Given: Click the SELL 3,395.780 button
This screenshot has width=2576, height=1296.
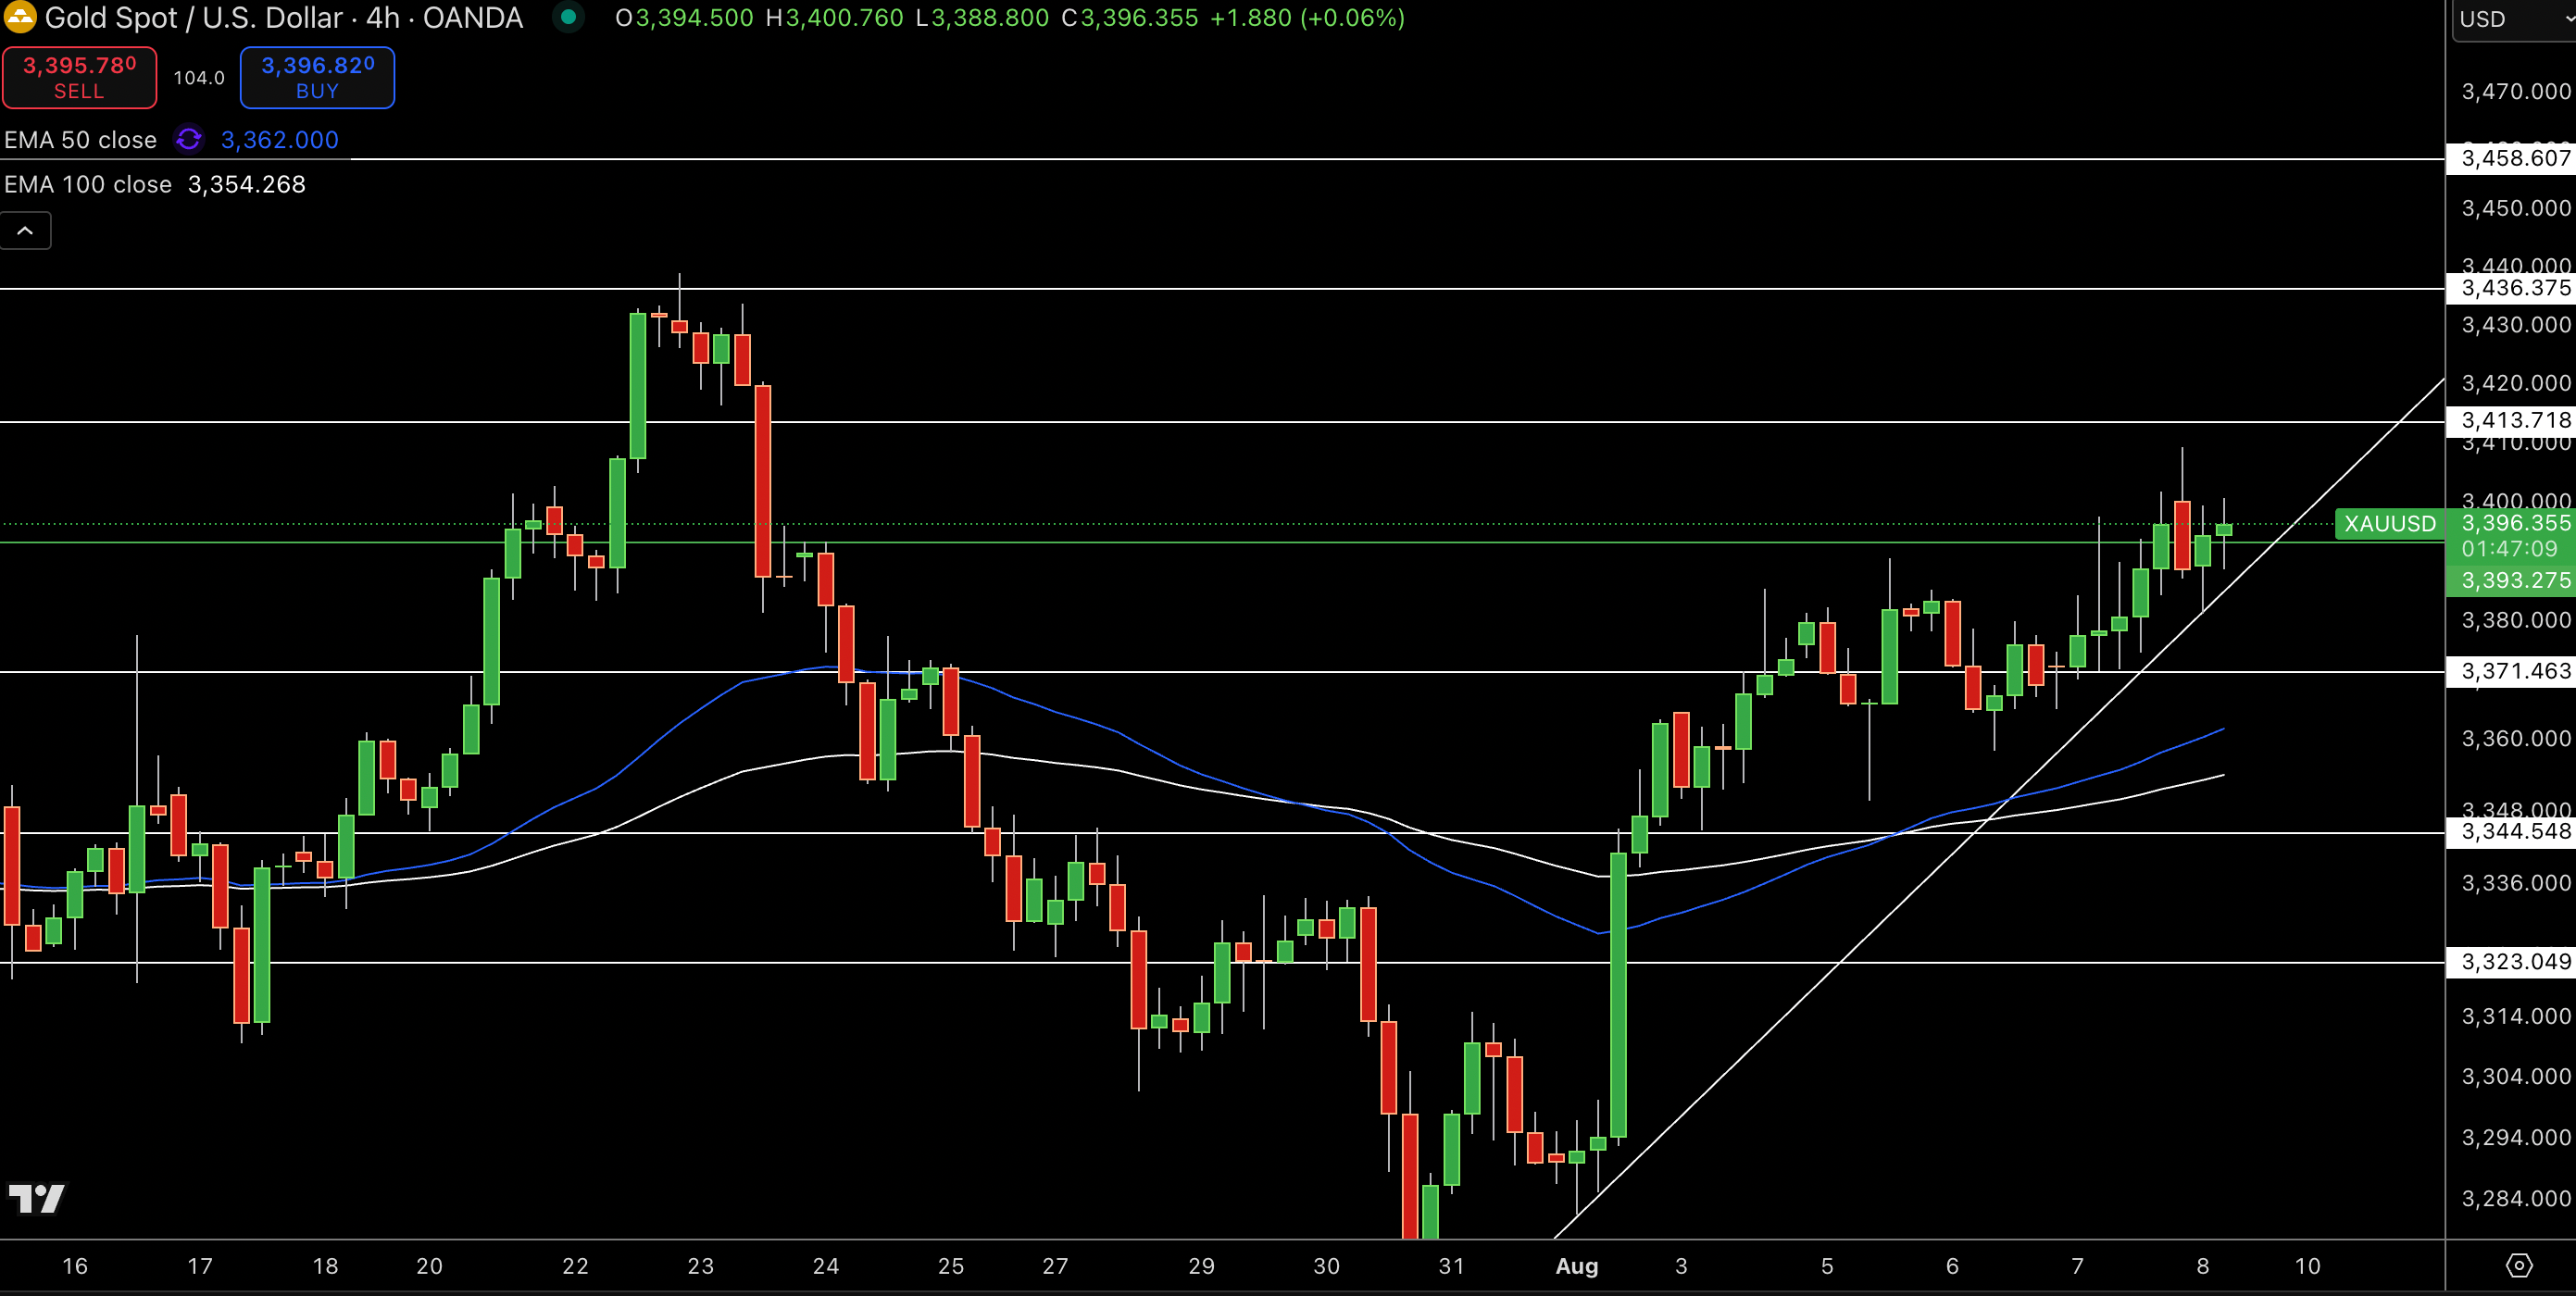Looking at the screenshot, I should (x=79, y=78).
